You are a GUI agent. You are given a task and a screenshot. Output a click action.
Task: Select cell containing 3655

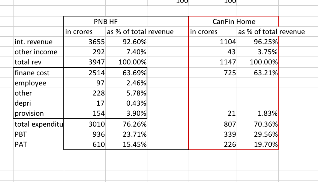(85, 42)
